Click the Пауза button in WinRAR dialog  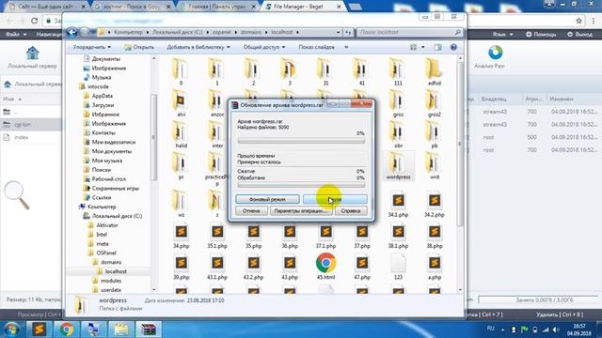tap(335, 199)
